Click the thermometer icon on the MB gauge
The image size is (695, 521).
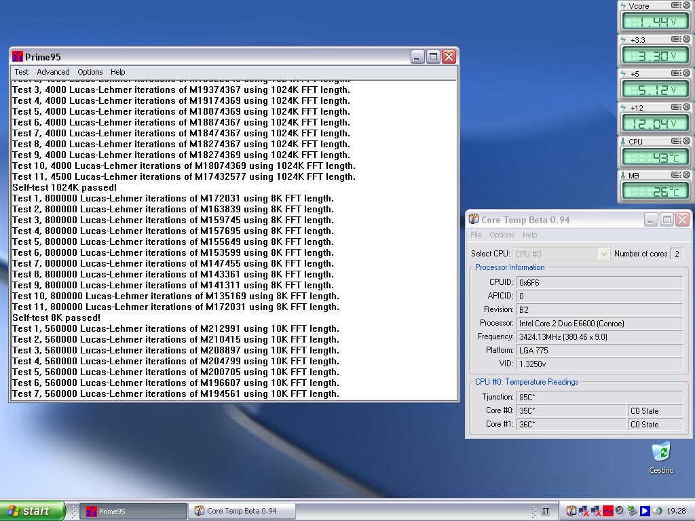(x=623, y=176)
